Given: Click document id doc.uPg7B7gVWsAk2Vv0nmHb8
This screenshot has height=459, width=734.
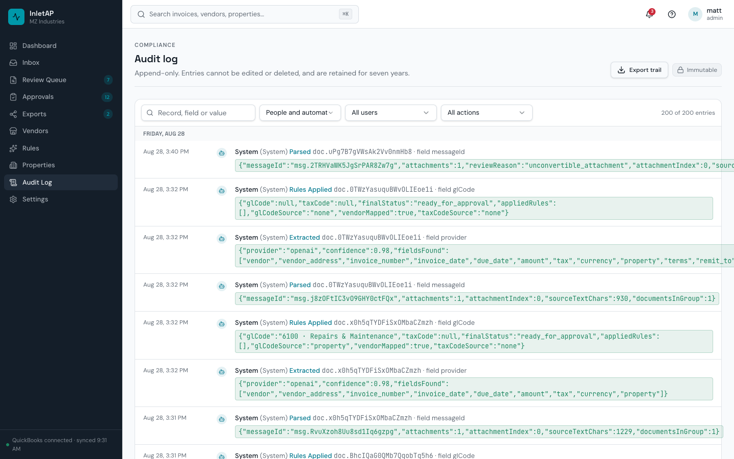Looking at the screenshot, I should [362, 152].
